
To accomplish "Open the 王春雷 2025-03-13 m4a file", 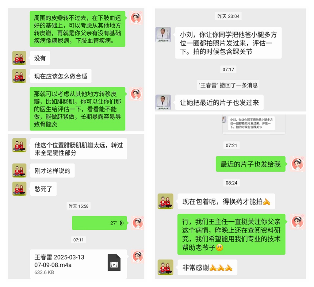I will point(78,264).
